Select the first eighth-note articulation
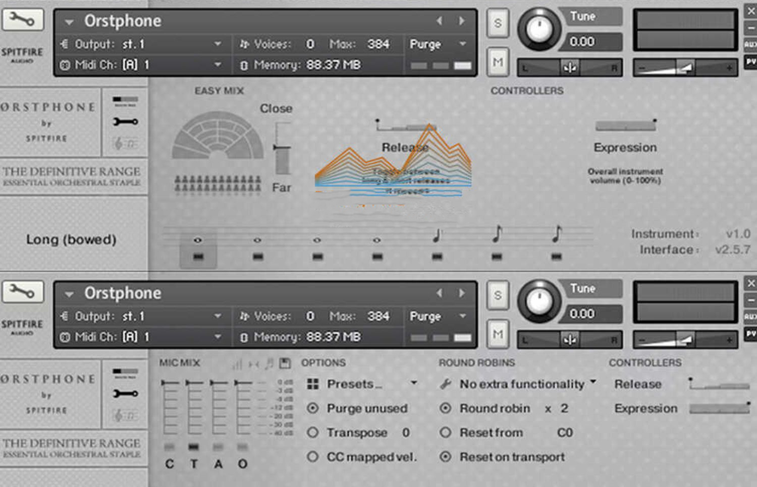 pyautogui.click(x=497, y=234)
